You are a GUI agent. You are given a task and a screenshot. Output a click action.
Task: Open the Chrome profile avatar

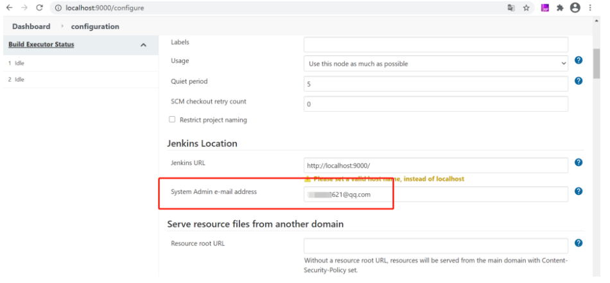(x=575, y=8)
